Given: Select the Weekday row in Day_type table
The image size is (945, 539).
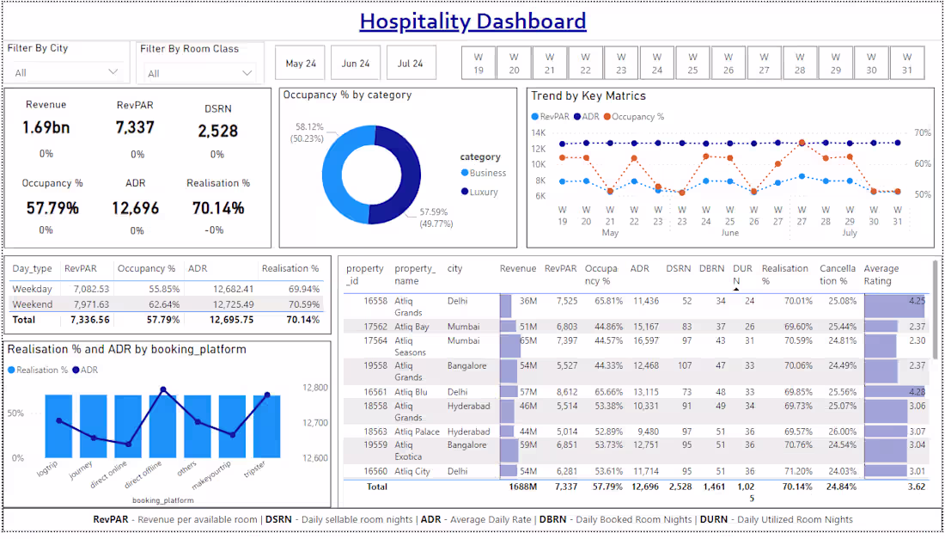Looking at the screenshot, I should pyautogui.click(x=33, y=289).
